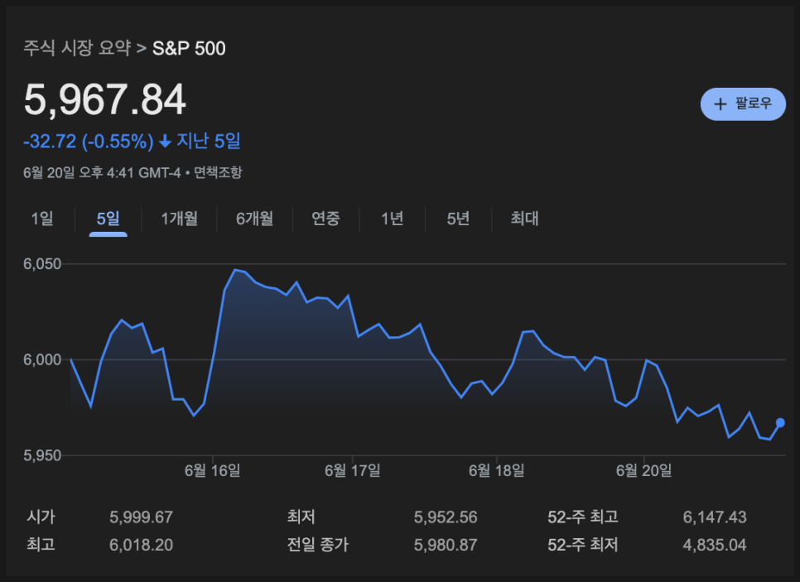Viewport: 800px width, 582px height.
Task: Click the 최저 value 5,952.56
Action: (x=446, y=517)
